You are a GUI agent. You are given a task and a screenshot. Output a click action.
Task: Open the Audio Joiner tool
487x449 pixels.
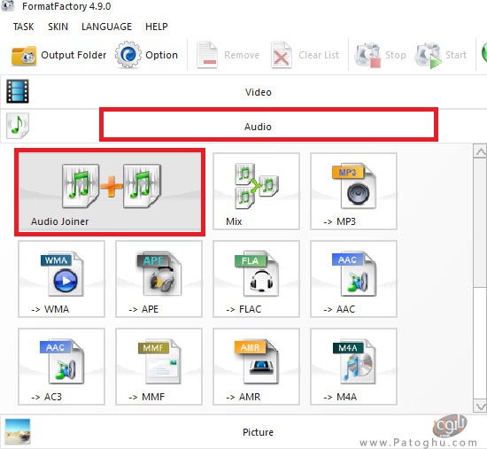[110, 192]
